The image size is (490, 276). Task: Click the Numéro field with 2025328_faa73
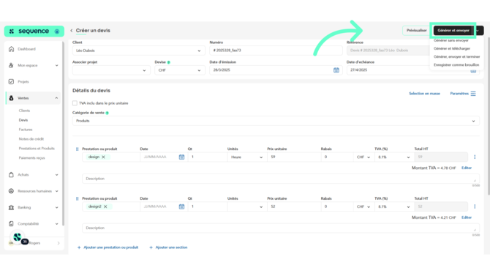point(276,51)
